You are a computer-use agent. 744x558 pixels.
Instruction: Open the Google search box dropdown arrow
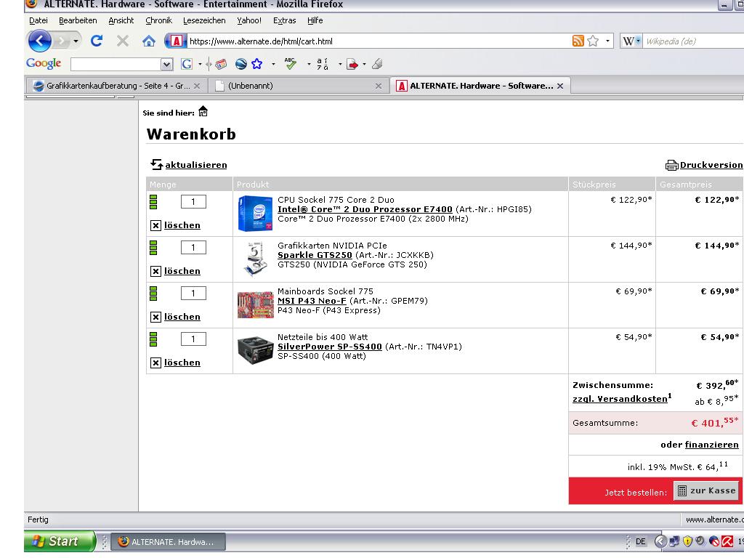[x=166, y=64]
